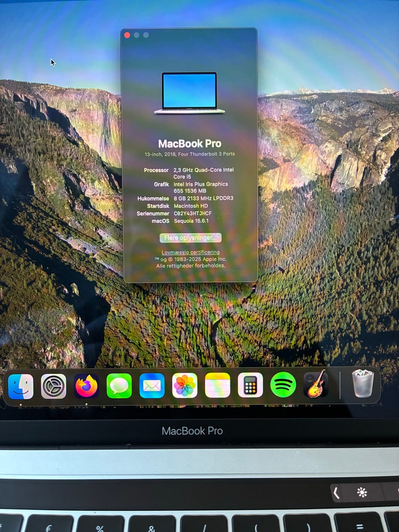The width and height of the screenshot is (399, 532).
Task: Tap the Touch Bar brightness icon
Action: pos(362,493)
